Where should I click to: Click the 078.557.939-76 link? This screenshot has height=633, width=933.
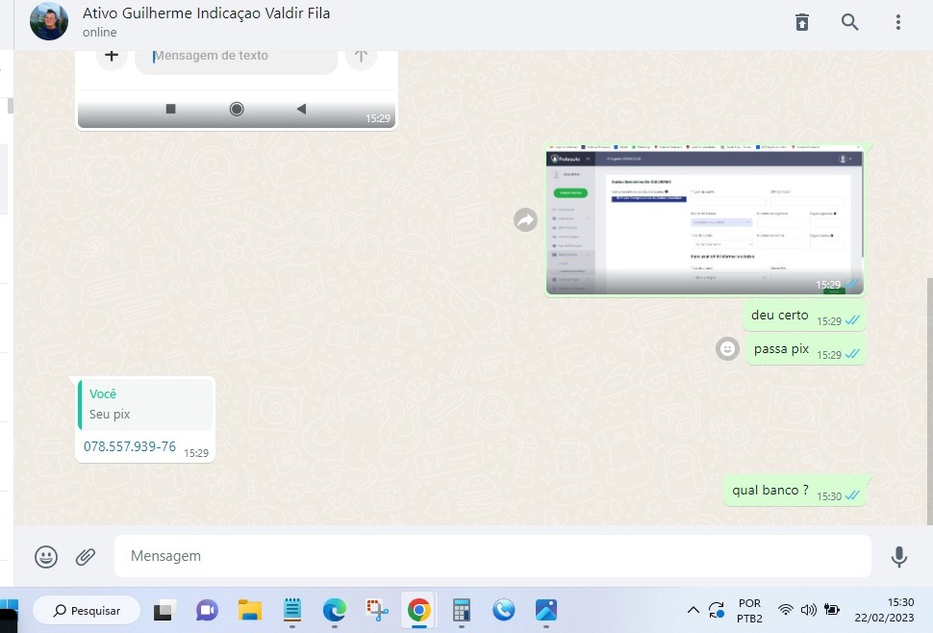coord(130,446)
